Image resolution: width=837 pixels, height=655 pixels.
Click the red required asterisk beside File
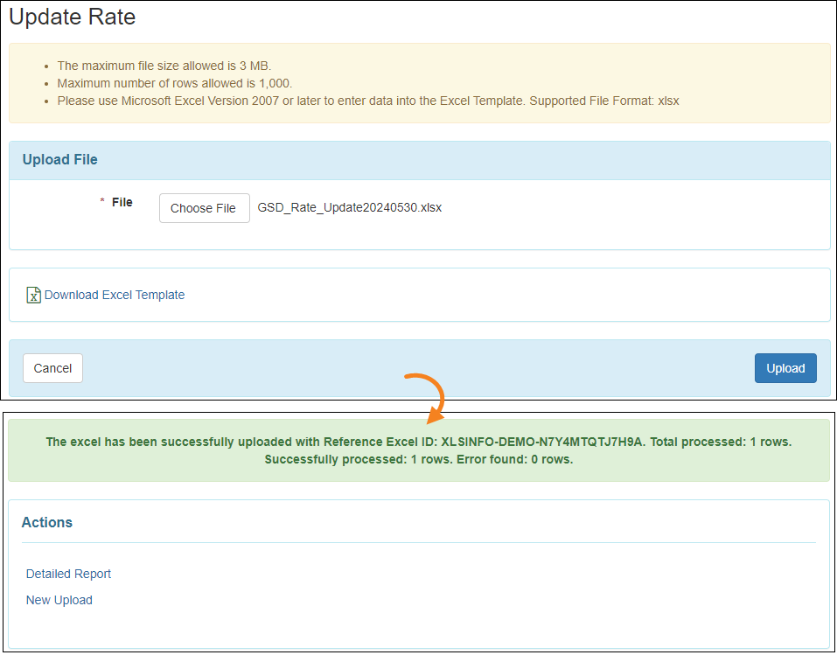(x=102, y=202)
